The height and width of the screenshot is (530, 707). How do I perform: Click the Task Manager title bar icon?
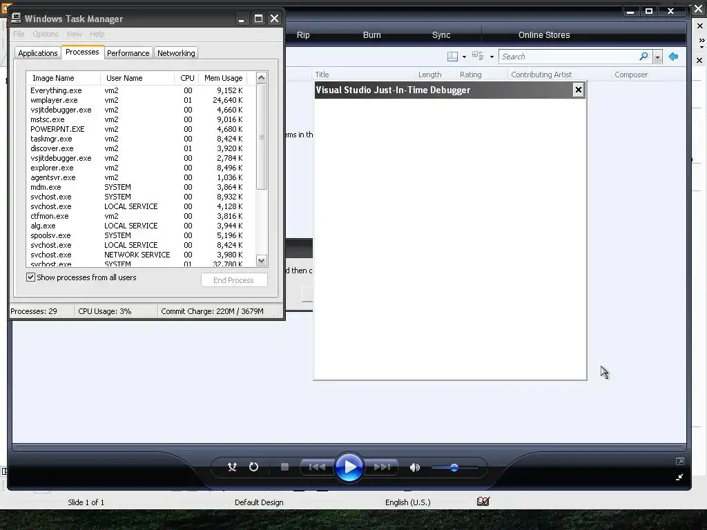pyautogui.click(x=17, y=18)
